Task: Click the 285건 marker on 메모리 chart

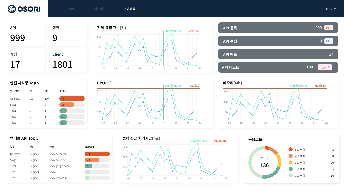Action: [x=299, y=86]
